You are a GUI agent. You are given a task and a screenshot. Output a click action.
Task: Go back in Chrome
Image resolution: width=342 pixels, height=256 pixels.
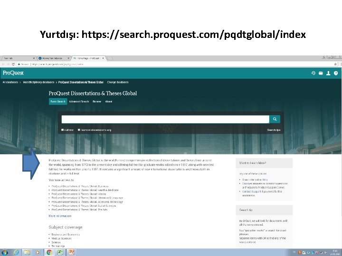point(3,64)
